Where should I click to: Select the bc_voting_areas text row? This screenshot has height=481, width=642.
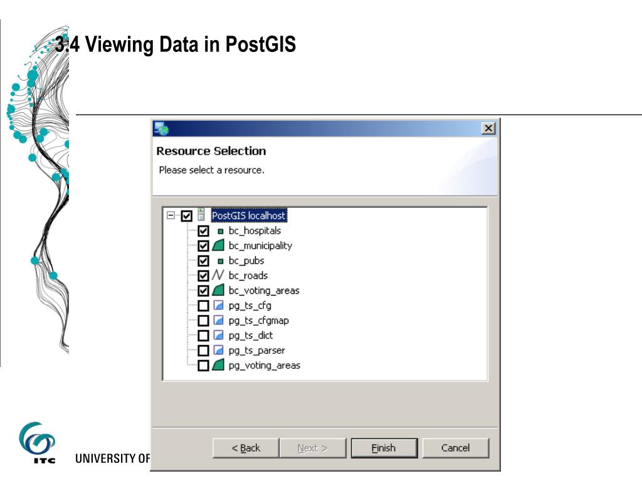[264, 291]
